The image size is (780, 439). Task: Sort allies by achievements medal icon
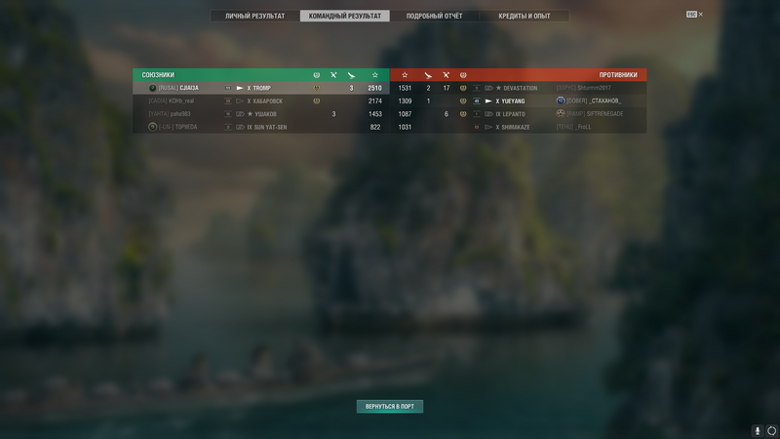(x=316, y=75)
